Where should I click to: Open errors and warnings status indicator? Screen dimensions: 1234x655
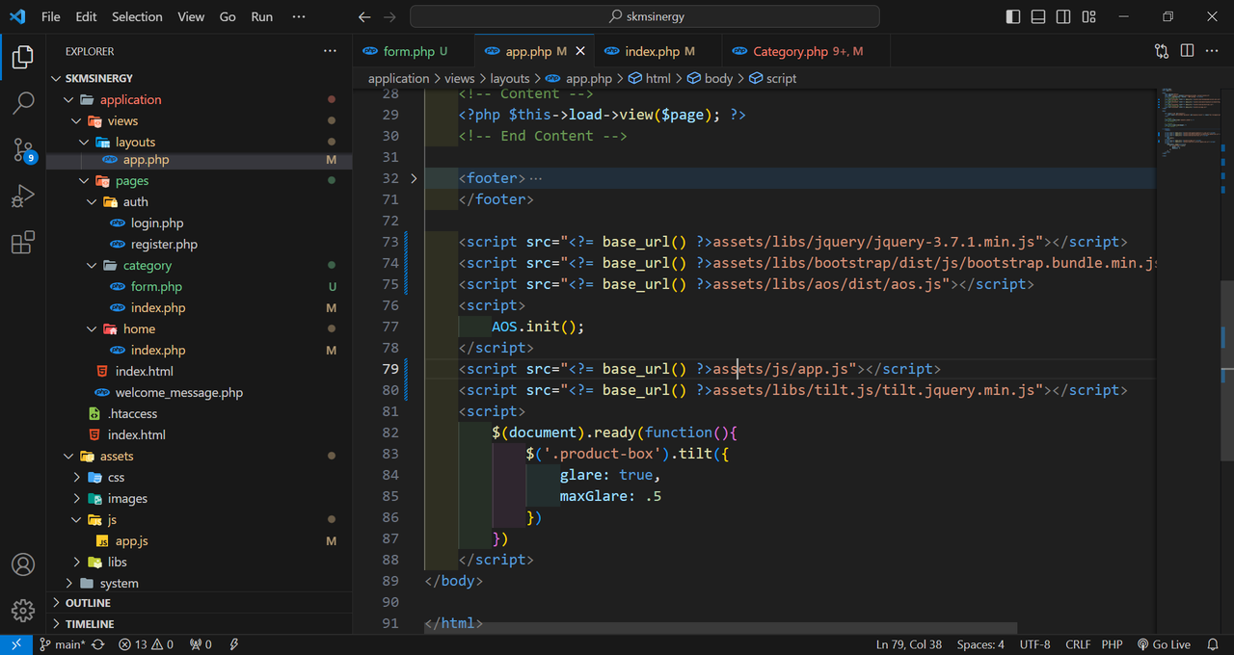pos(146,644)
